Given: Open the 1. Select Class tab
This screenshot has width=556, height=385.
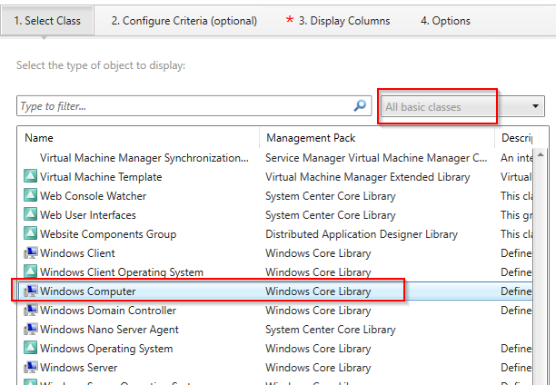Looking at the screenshot, I should (x=47, y=21).
